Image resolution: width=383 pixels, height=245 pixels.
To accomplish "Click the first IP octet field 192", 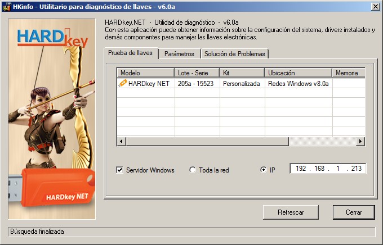I will [301, 169].
